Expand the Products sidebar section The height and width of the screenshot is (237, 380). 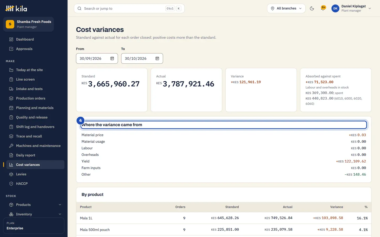pos(35,205)
